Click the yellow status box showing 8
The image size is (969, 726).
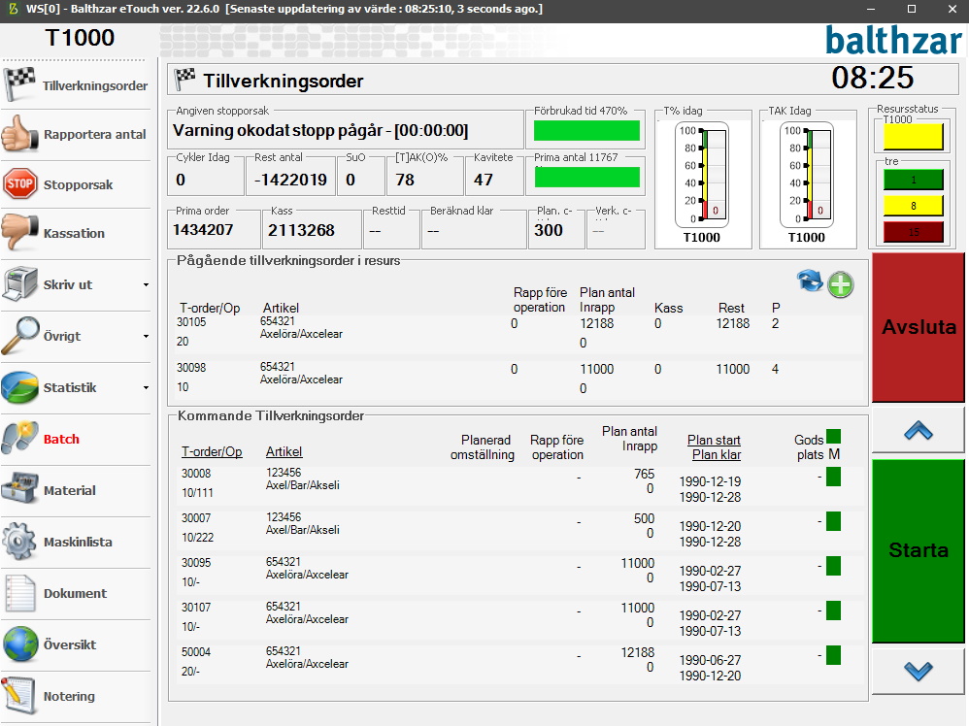click(914, 206)
